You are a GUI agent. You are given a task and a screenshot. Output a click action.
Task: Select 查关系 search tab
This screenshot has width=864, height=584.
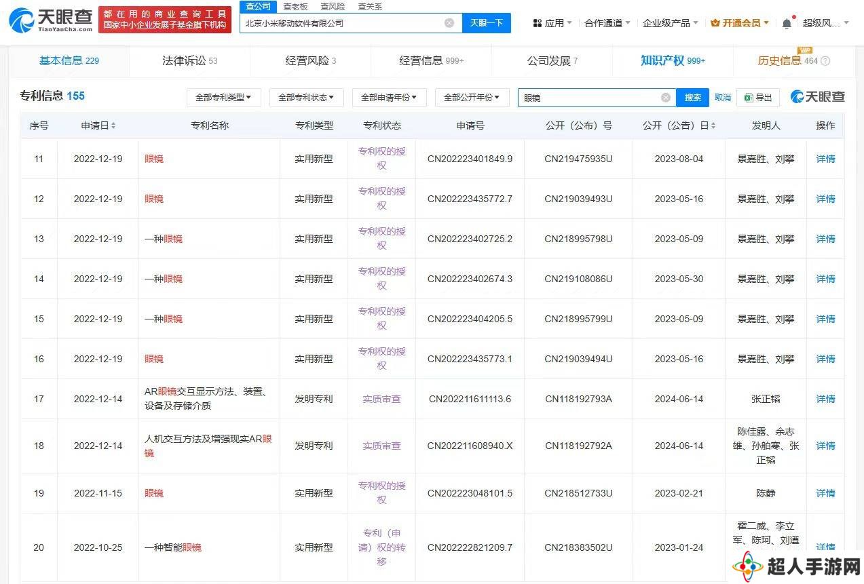pyautogui.click(x=370, y=6)
